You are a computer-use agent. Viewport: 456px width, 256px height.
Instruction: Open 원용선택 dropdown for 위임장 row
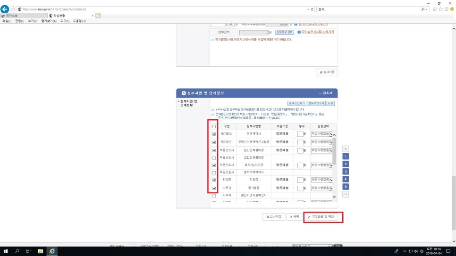[x=321, y=180]
